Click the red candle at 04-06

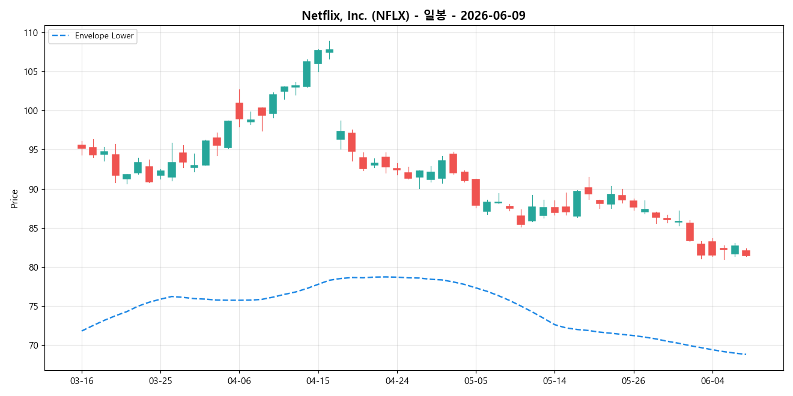tap(239, 111)
